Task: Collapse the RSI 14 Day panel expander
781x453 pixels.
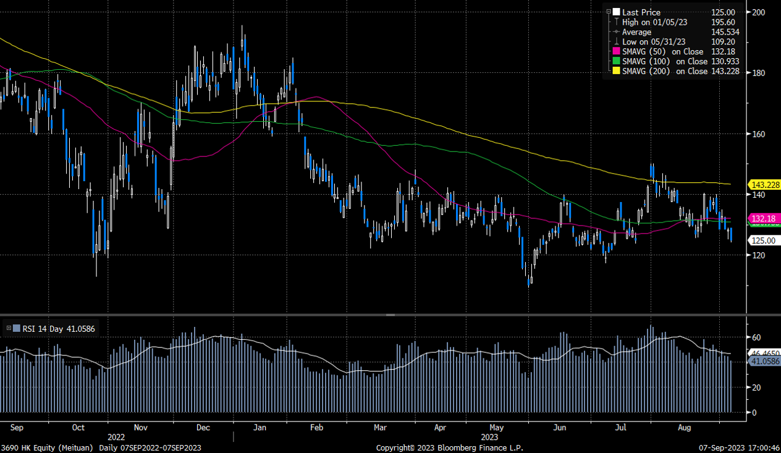Action: point(9,328)
